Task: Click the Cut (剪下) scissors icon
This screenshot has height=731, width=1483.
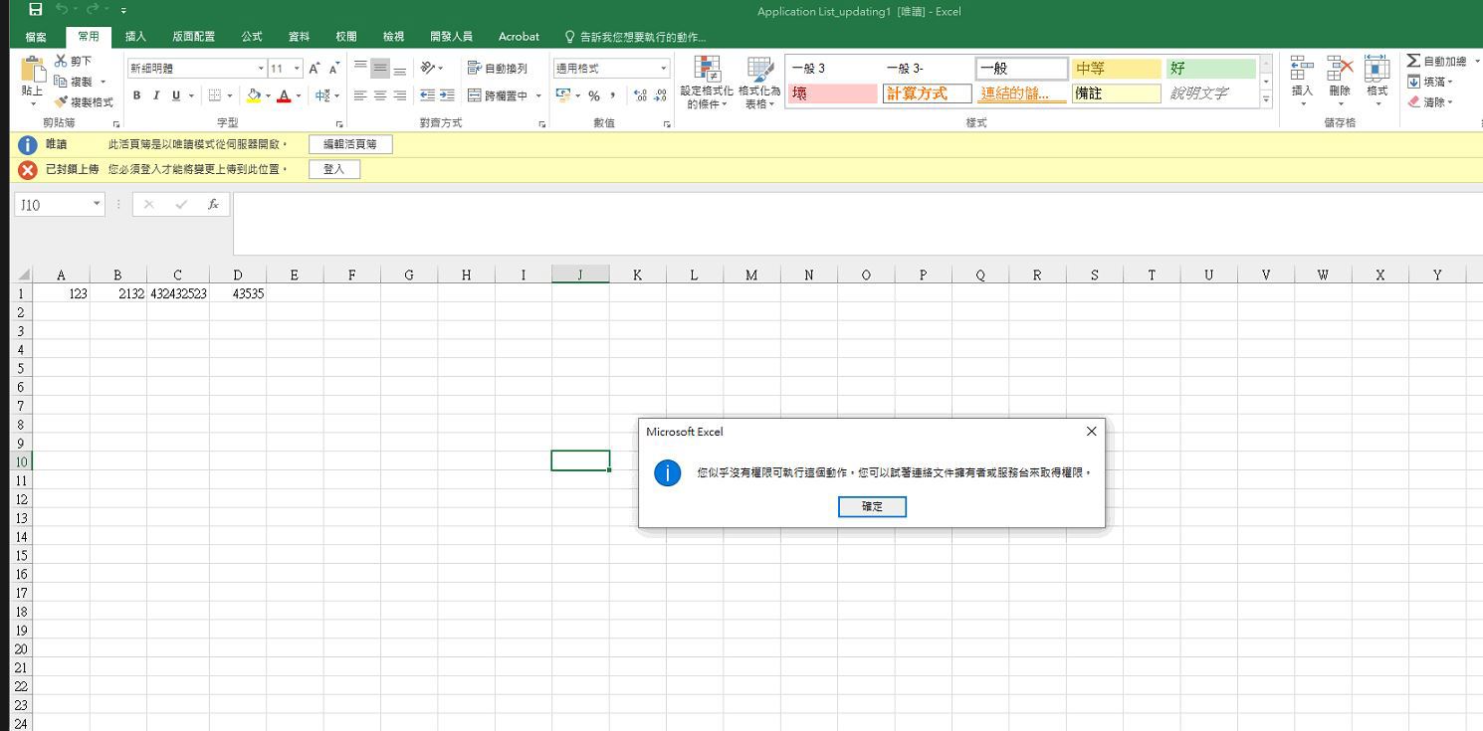Action: point(61,61)
